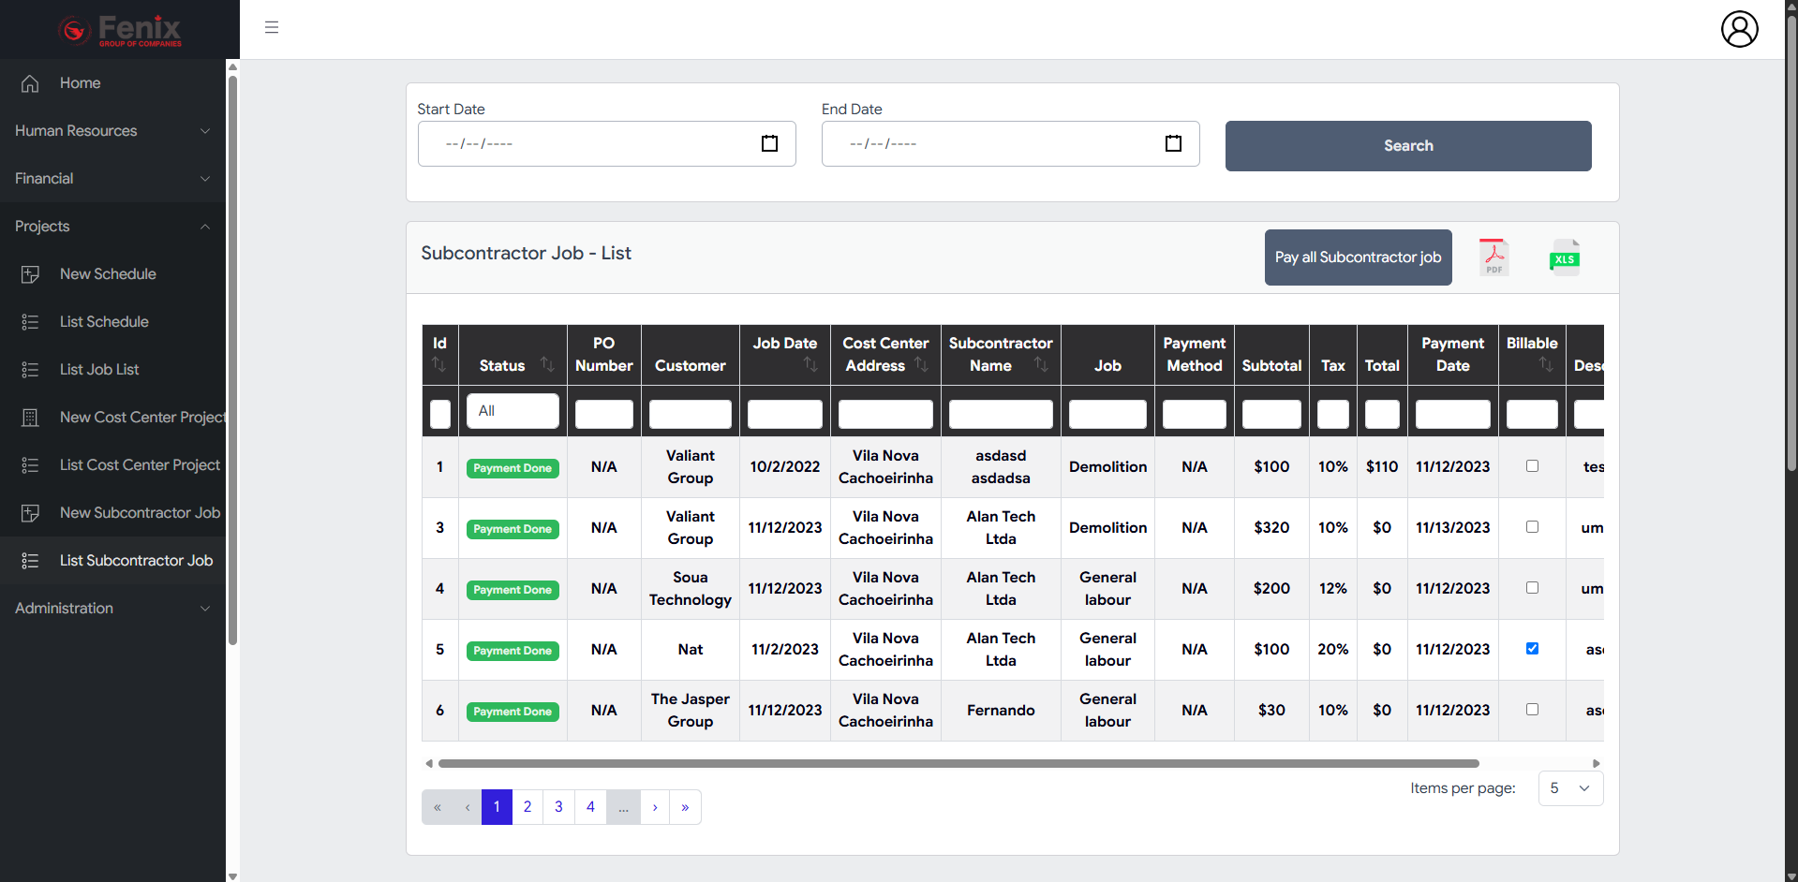
Task: Expand Financial menu section
Action: (112, 179)
